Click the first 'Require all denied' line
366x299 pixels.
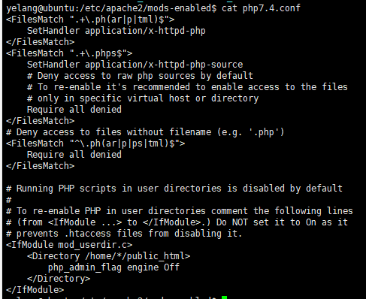(74, 110)
